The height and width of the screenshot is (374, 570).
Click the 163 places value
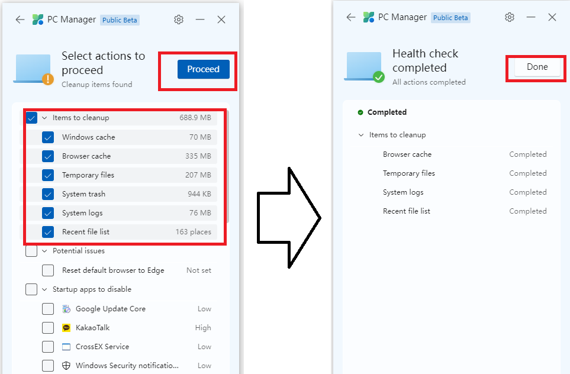pos(194,232)
